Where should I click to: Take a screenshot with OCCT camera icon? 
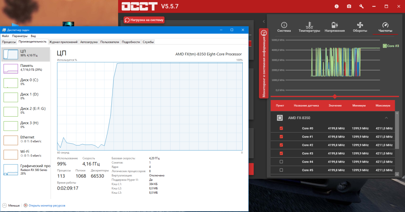click(x=349, y=6)
